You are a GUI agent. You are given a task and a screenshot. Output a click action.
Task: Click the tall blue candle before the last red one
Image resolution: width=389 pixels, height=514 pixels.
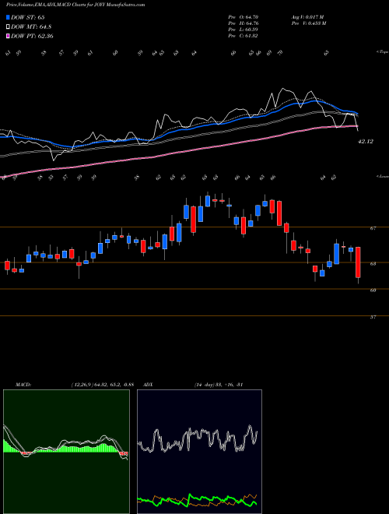point(337,254)
